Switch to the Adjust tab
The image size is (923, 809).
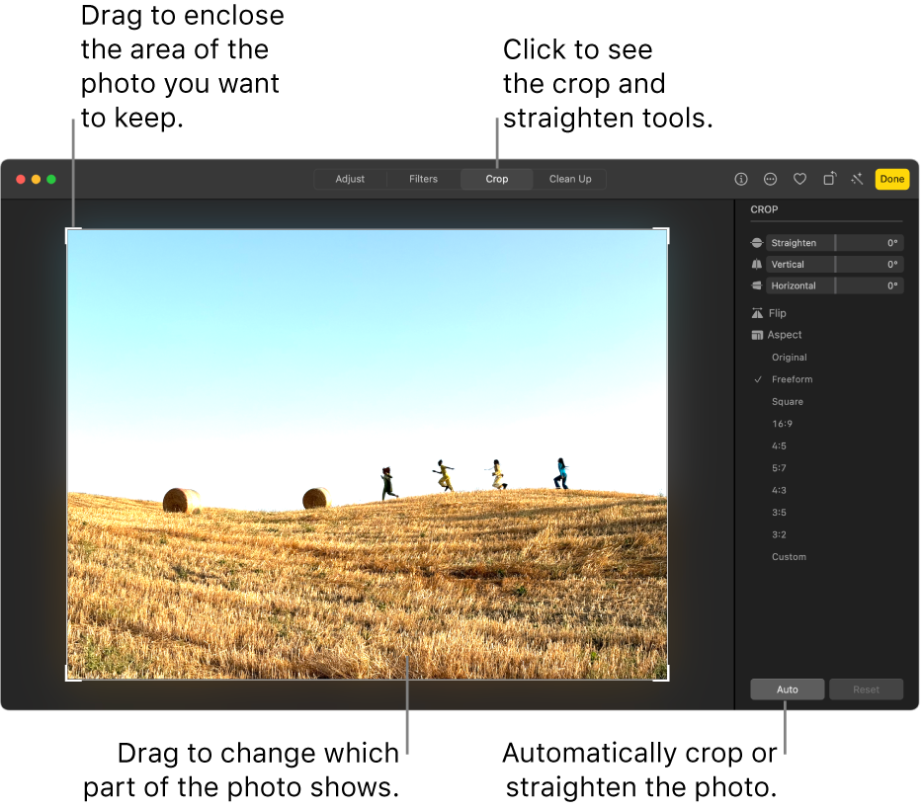pyautogui.click(x=350, y=179)
